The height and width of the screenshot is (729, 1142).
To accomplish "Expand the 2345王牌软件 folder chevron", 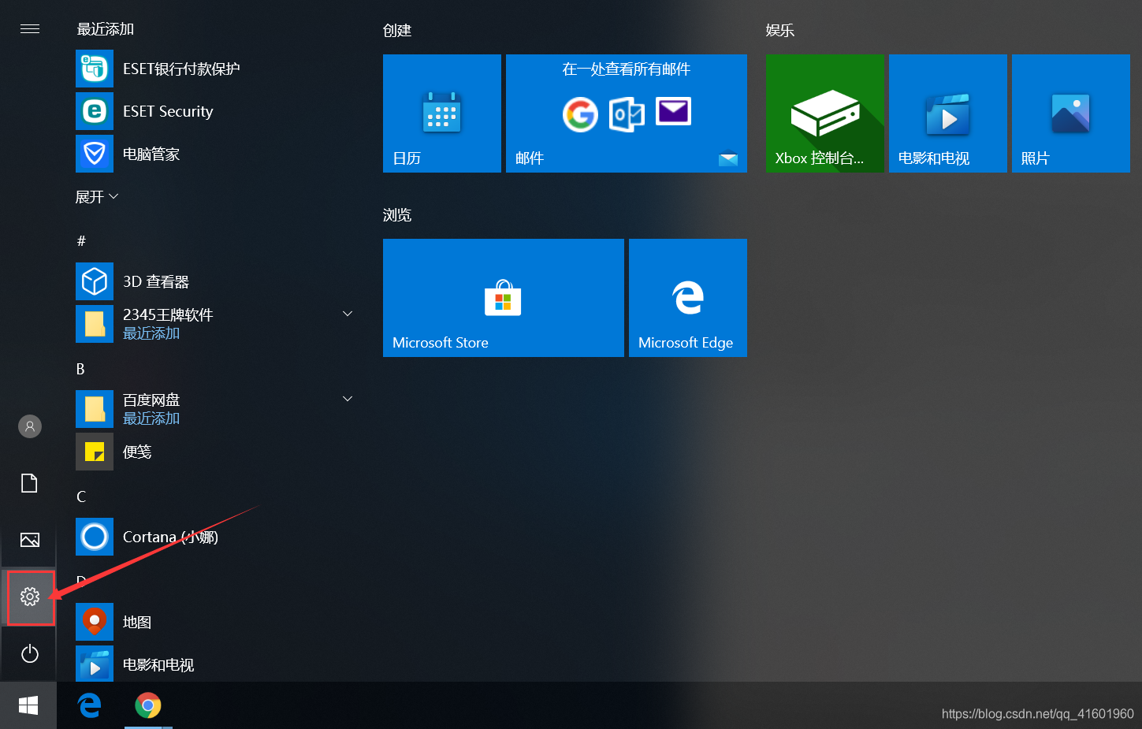I will coord(348,314).
